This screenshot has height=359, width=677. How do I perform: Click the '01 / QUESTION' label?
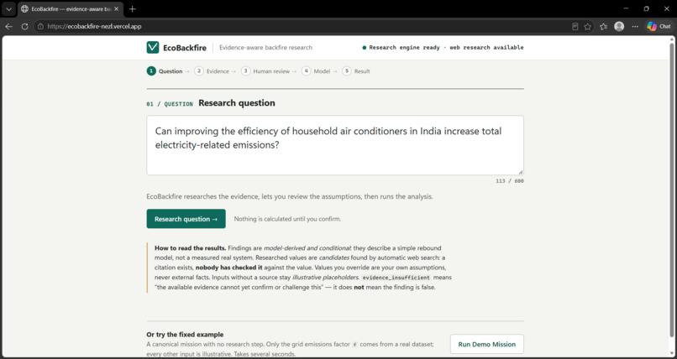pos(170,104)
